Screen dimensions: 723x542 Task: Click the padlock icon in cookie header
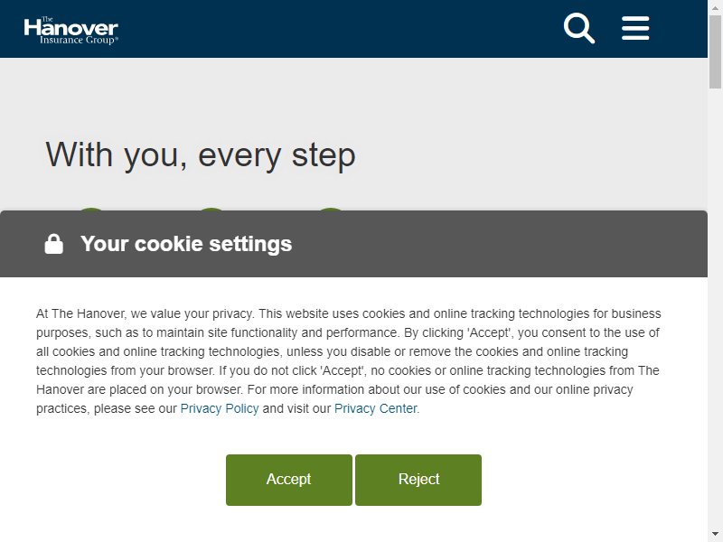coord(54,244)
